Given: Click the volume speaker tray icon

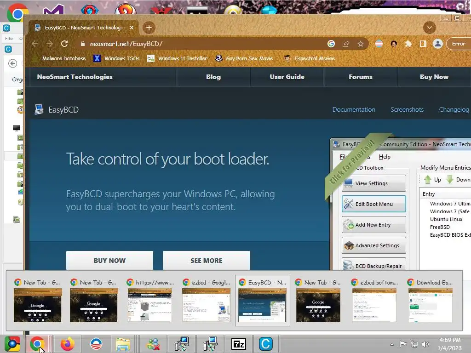Looking at the screenshot, I should (x=425, y=344).
